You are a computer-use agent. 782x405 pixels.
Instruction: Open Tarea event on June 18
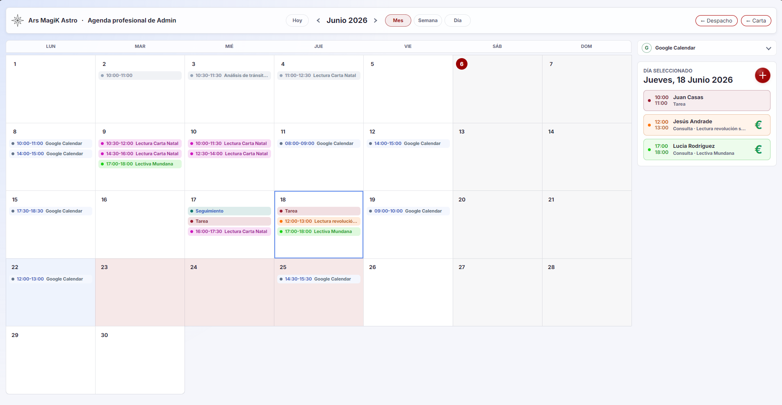tap(319, 211)
